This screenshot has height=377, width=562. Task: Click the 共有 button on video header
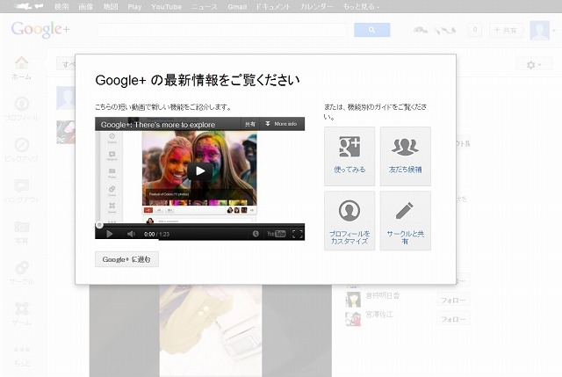coord(250,125)
